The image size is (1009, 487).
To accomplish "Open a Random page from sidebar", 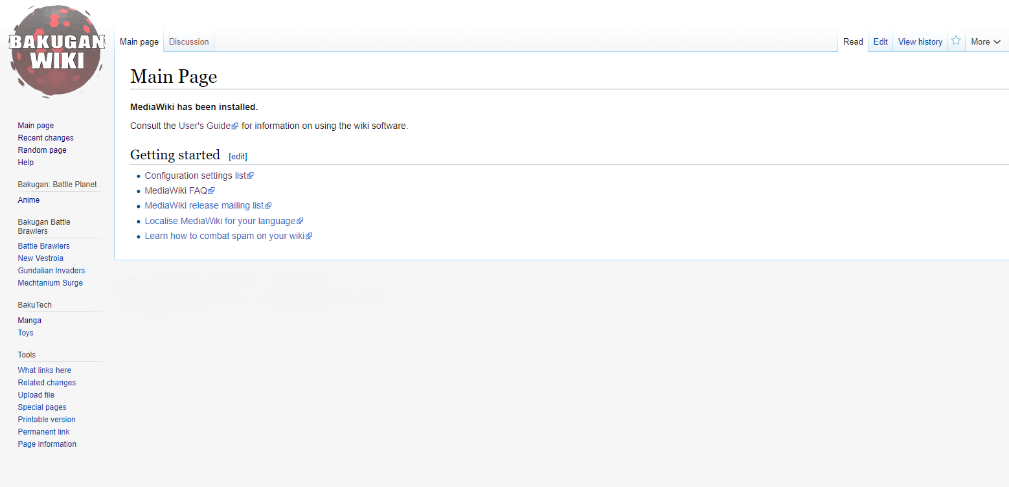I will click(42, 150).
